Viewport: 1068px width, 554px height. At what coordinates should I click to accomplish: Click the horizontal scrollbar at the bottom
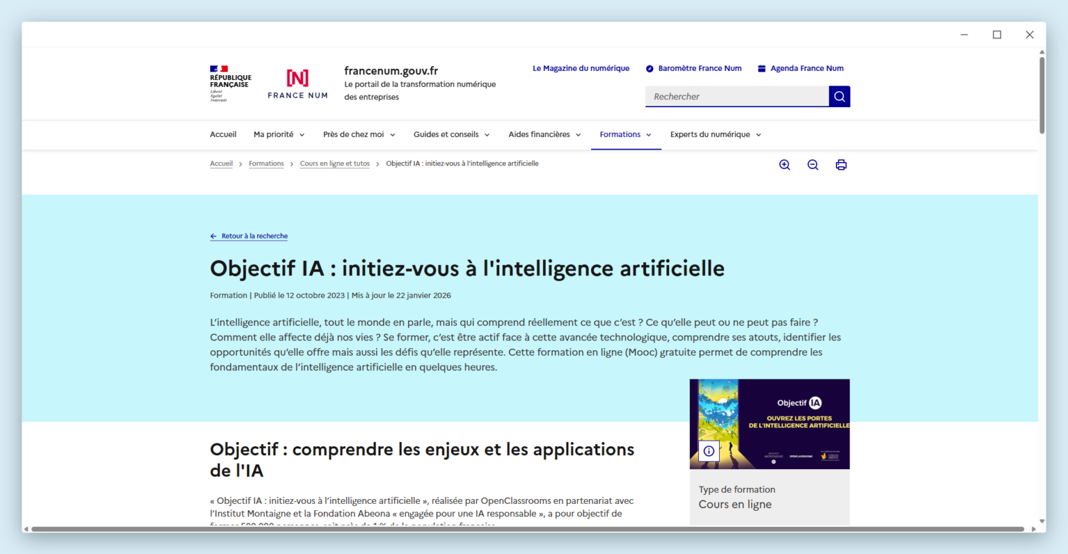tap(528, 529)
